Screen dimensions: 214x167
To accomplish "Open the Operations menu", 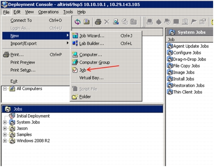I will tap(48, 12).
